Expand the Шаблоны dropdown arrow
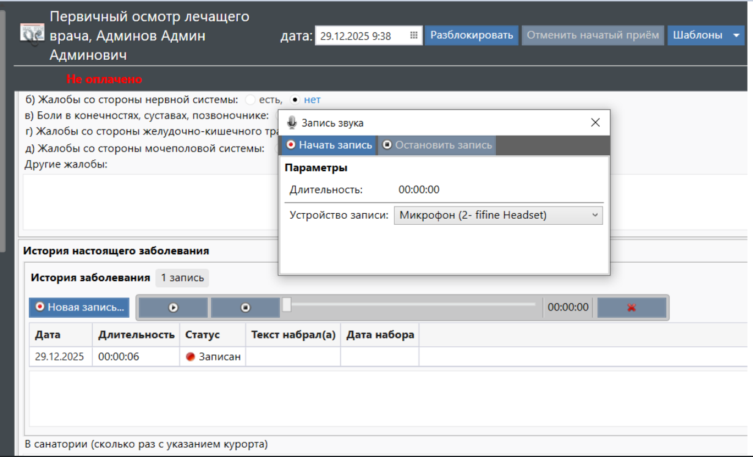The height and width of the screenshot is (457, 753). [735, 35]
